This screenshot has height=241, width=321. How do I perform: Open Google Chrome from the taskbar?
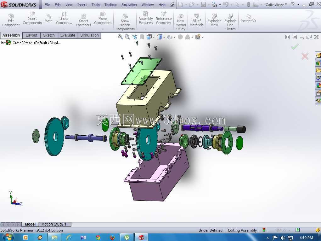pyautogui.click(x=98, y=238)
